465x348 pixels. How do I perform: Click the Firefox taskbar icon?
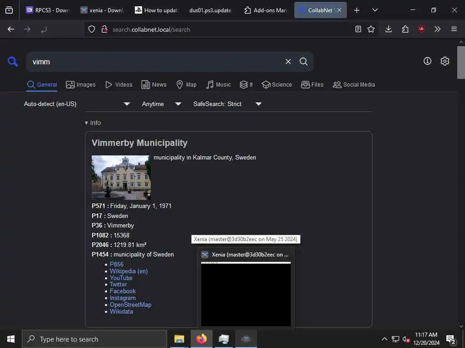pyautogui.click(x=201, y=339)
